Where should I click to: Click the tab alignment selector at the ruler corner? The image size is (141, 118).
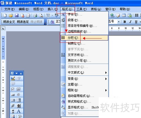pos(3,28)
